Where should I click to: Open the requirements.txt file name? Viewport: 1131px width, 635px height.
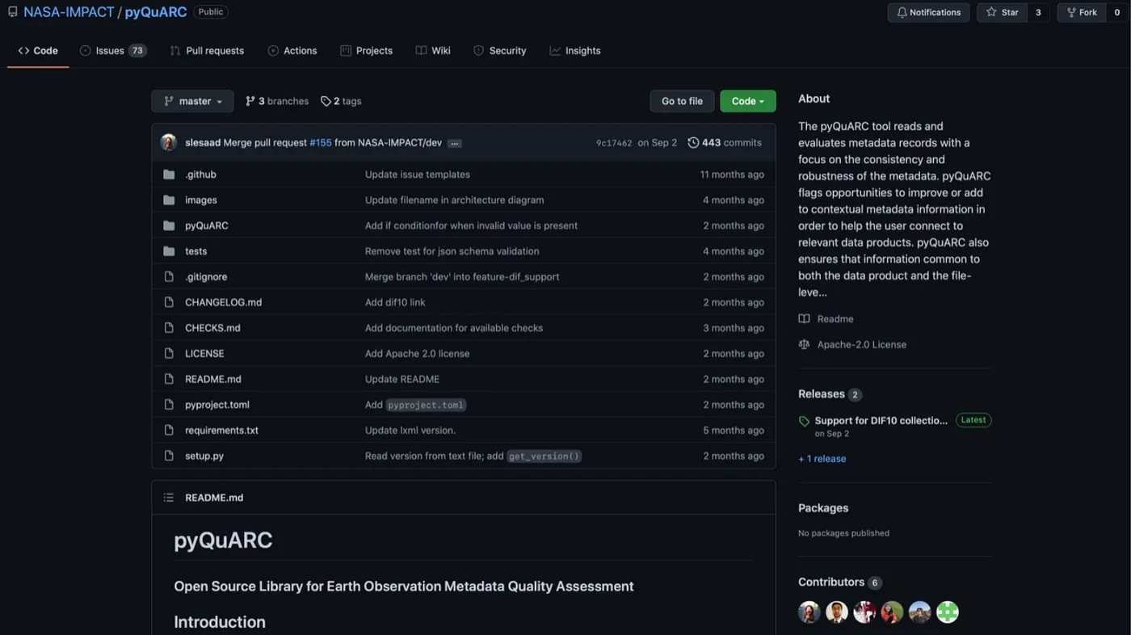[x=221, y=430]
